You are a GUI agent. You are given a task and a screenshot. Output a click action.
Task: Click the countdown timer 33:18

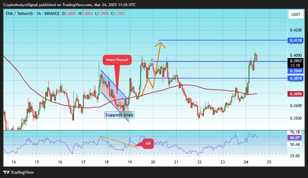pyautogui.click(x=295, y=65)
